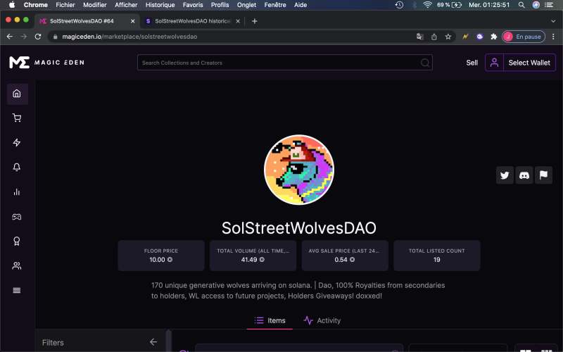Image resolution: width=563 pixels, height=352 pixels.
Task: Click the SolStreetWolvesDAO collection title
Action: tap(298, 227)
